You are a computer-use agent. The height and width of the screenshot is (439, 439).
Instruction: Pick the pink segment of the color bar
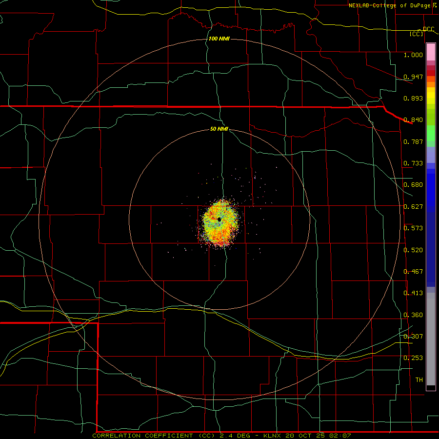coord(431,52)
